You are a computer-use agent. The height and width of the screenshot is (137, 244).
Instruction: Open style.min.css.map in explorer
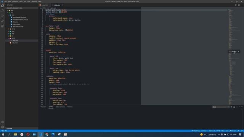click(x=18, y=27)
